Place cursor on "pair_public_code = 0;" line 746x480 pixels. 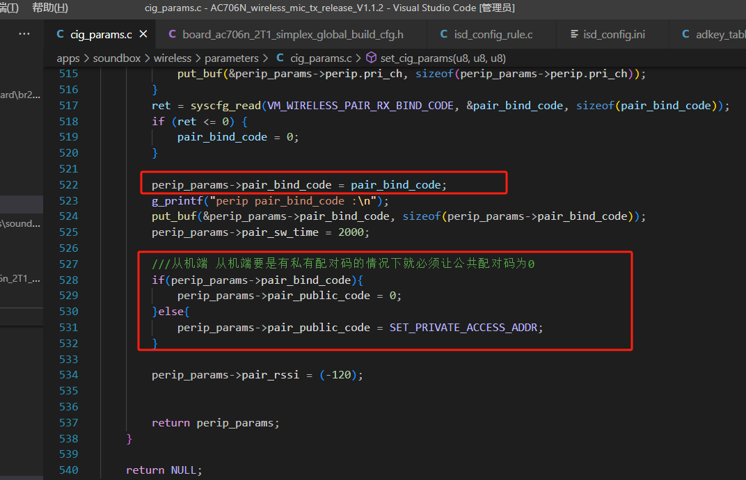click(289, 296)
